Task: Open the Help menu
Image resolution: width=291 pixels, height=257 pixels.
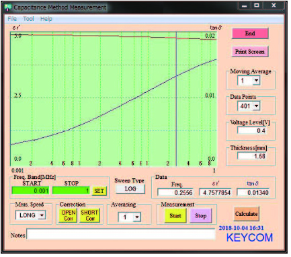Action: coord(46,19)
